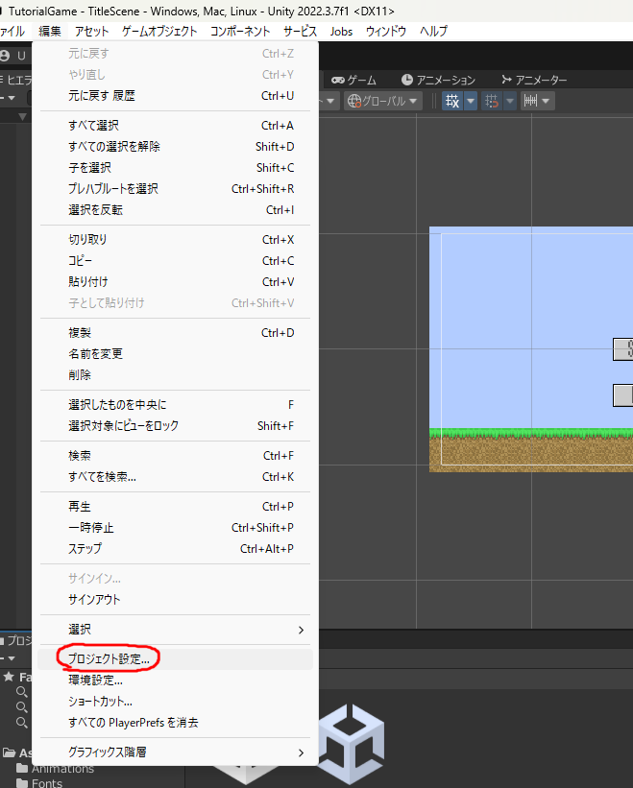Choose 検索 menu entry with Ctrl+F

coord(175,455)
